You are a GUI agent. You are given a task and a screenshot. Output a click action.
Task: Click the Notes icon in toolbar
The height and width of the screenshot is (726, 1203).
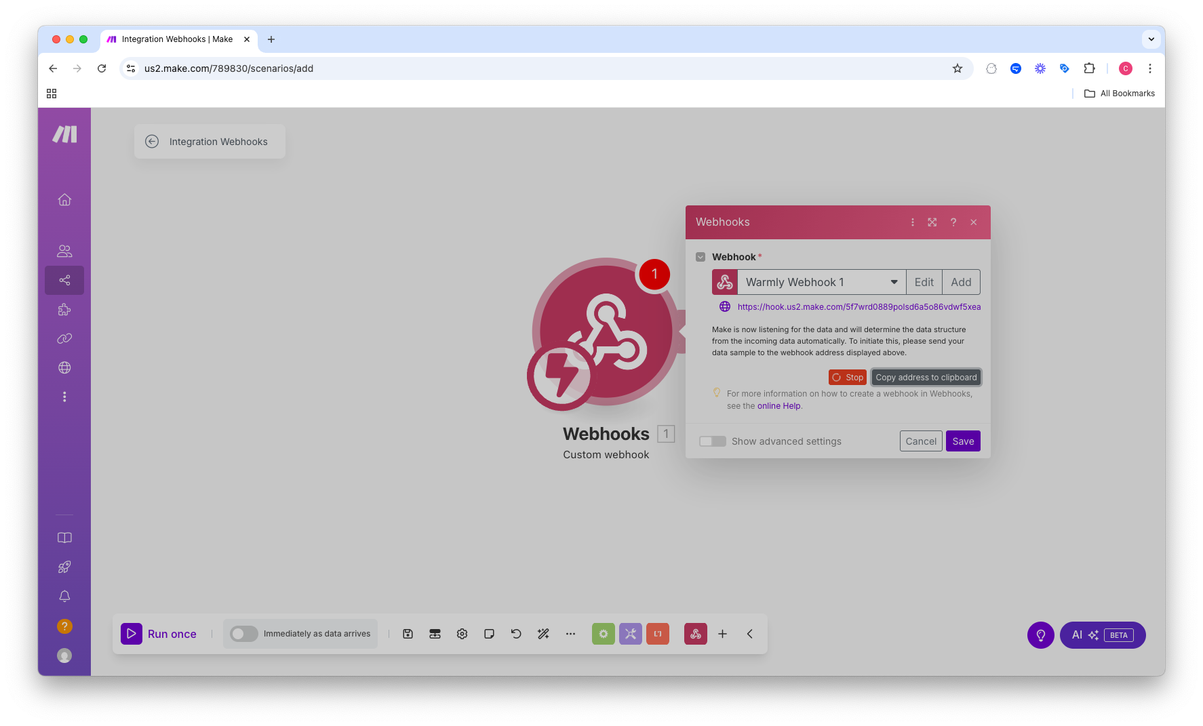point(489,634)
